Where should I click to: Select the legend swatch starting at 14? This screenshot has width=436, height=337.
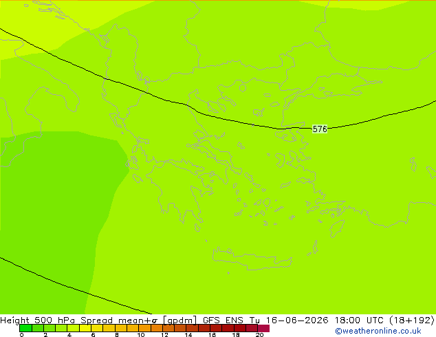pyautogui.click(x=193, y=328)
